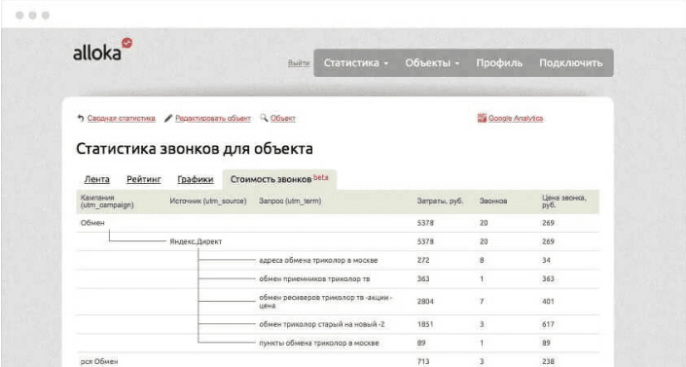Image resolution: width=686 pixels, height=367 pixels.
Task: Click the Запрос (utm_term) column header
Action: click(x=290, y=201)
